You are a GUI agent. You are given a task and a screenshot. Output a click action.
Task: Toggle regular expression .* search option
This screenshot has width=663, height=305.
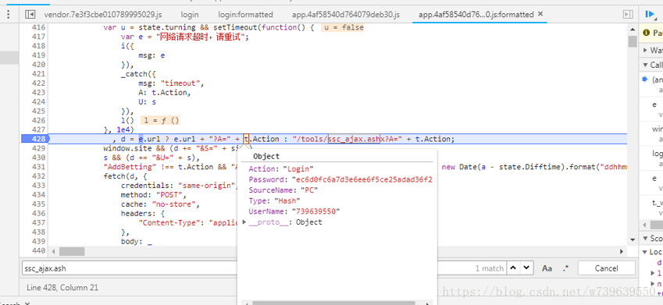[566, 268]
